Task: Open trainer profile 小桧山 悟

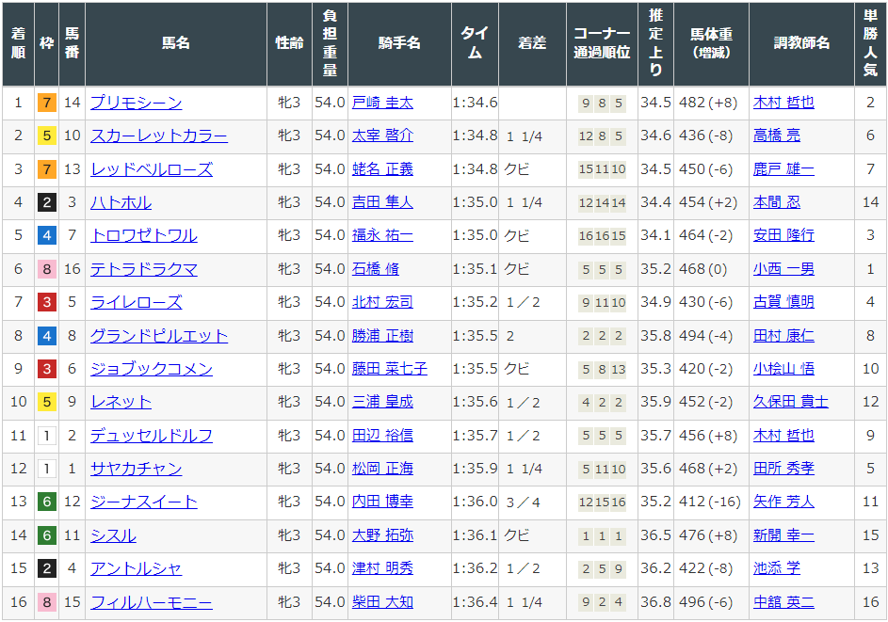Action: 783,369
